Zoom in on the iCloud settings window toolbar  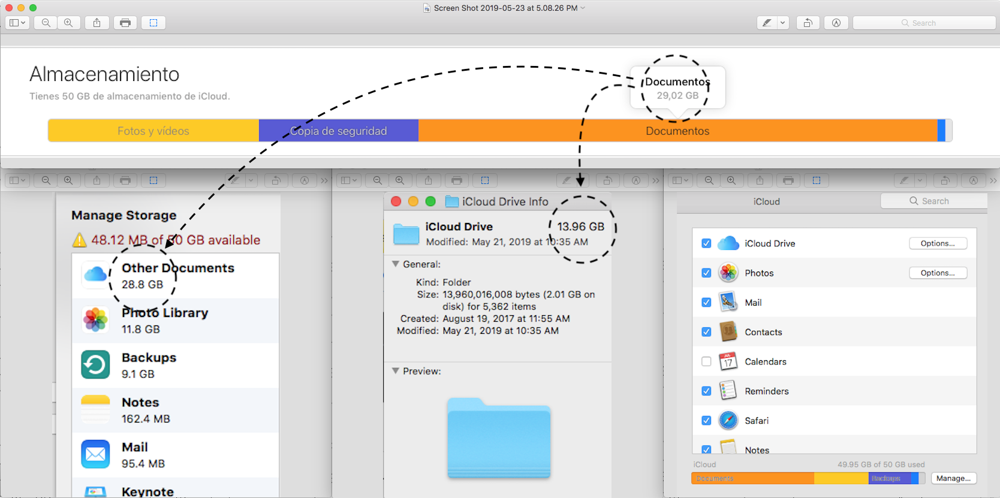pos(731,180)
